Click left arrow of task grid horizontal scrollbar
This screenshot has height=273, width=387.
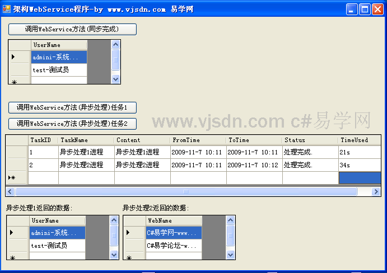10,191
